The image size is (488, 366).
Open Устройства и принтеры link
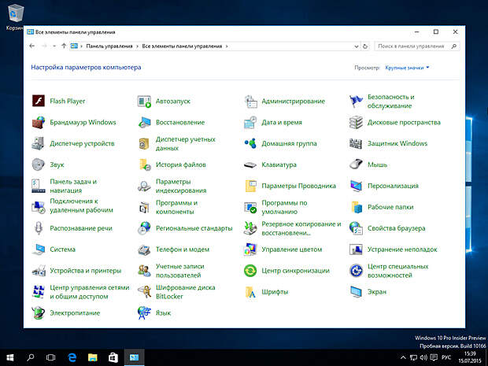pos(85,271)
